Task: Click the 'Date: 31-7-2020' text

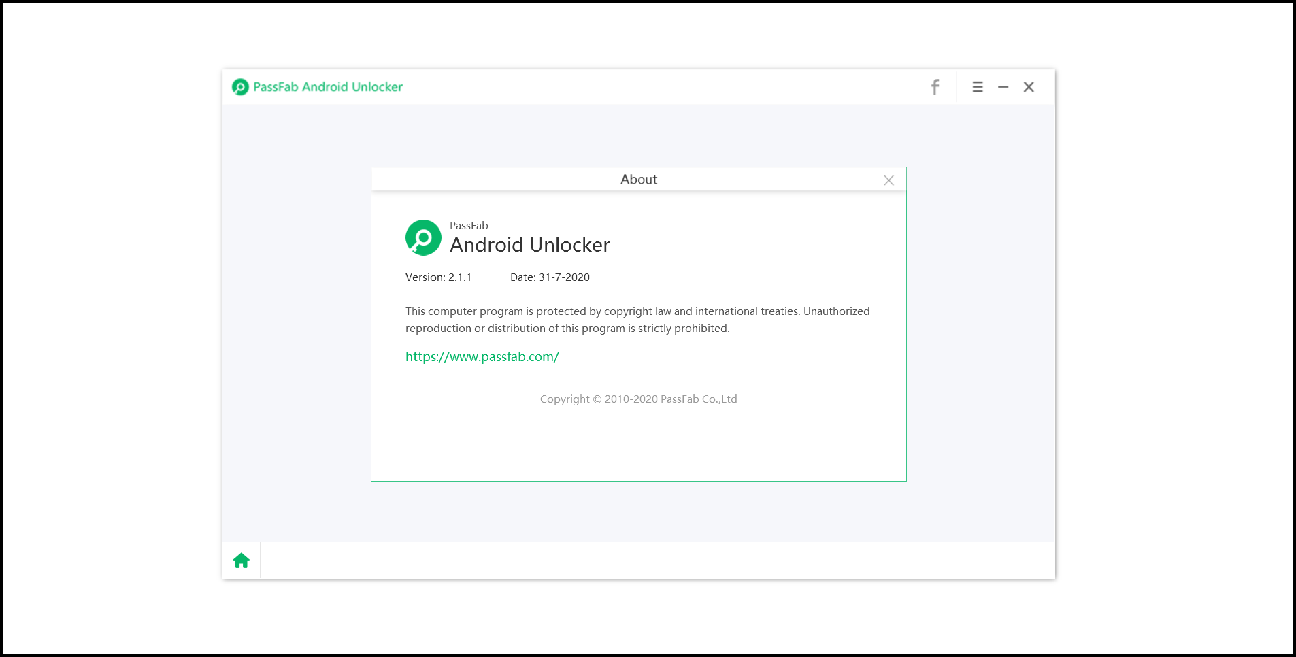Action: 550,277
